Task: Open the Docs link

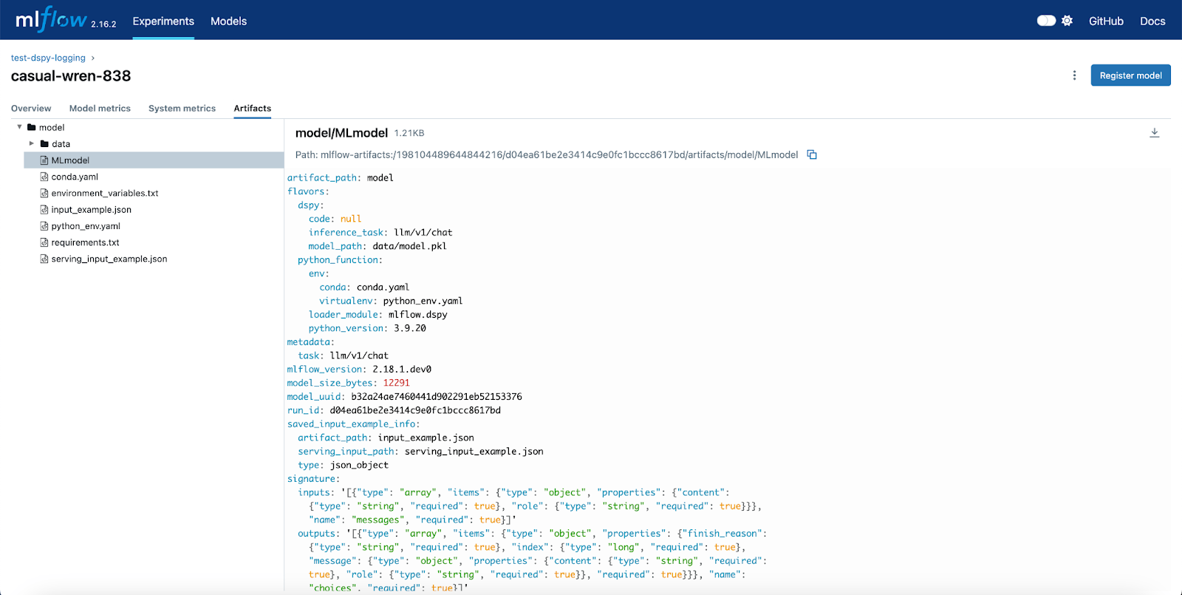Action: (x=1152, y=21)
